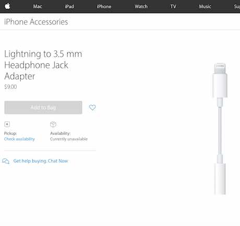Click the chat bubbles icon
This screenshot has height=226, width=240.
[x=6, y=161]
